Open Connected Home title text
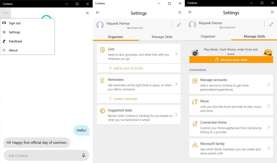This screenshot has width=277, height=163. tap(213, 123)
